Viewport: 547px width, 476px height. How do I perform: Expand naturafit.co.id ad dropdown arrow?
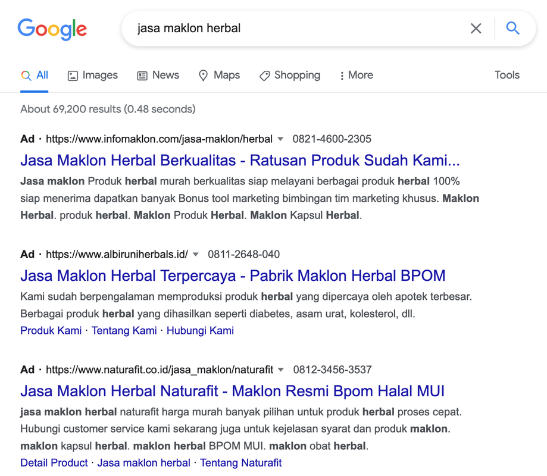[281, 370]
